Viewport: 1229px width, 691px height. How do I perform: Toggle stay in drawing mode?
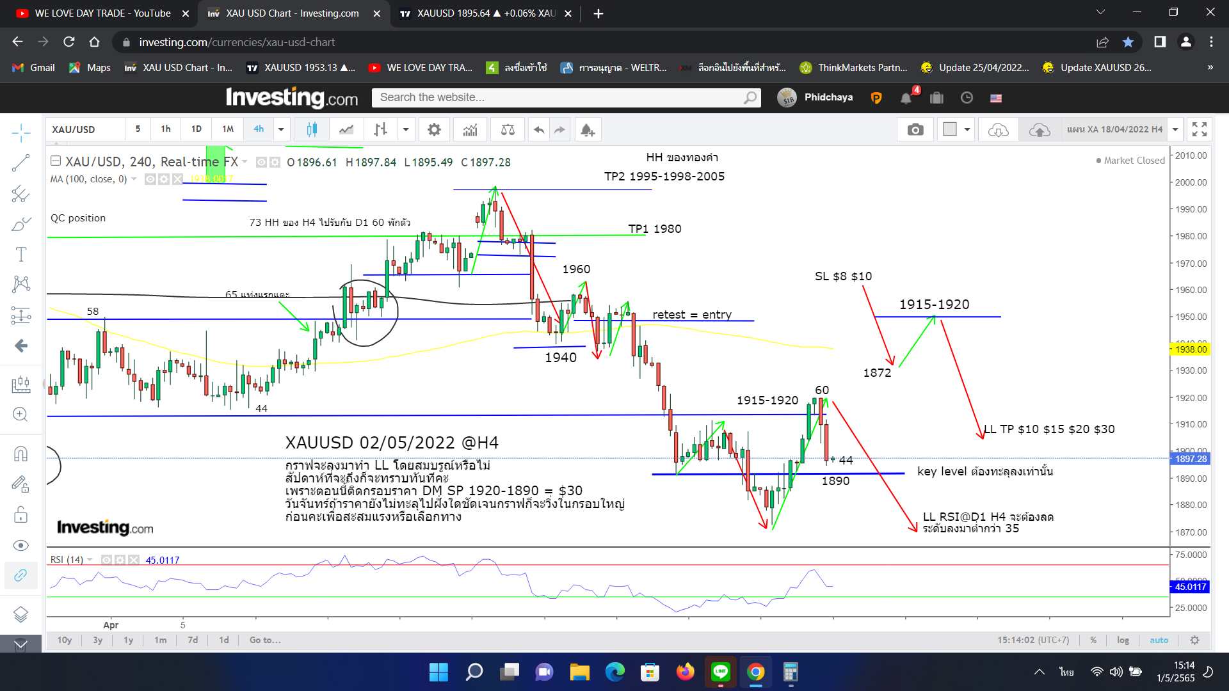[x=20, y=484]
